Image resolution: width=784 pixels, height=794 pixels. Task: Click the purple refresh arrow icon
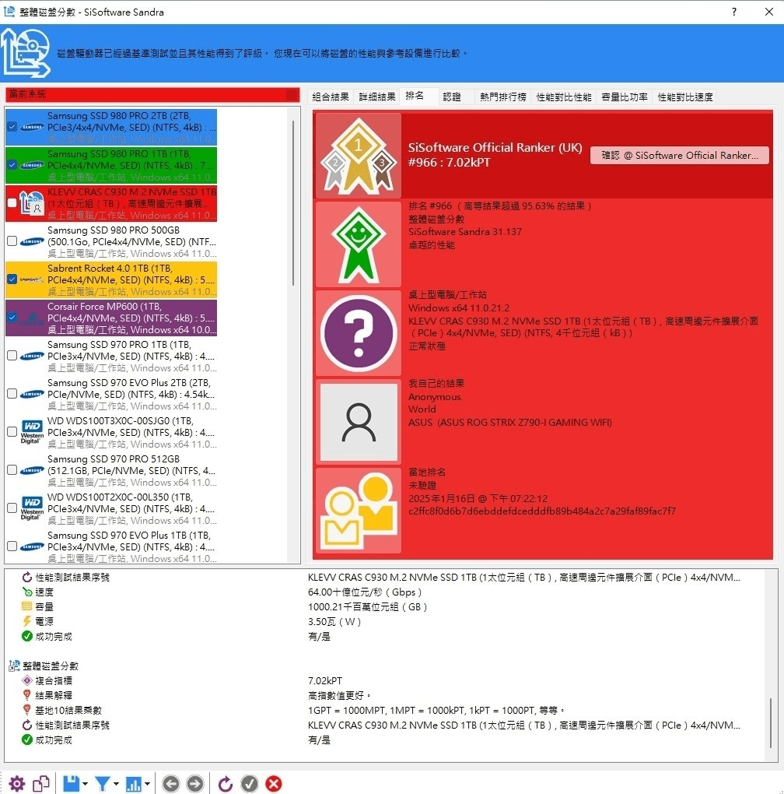click(x=225, y=783)
